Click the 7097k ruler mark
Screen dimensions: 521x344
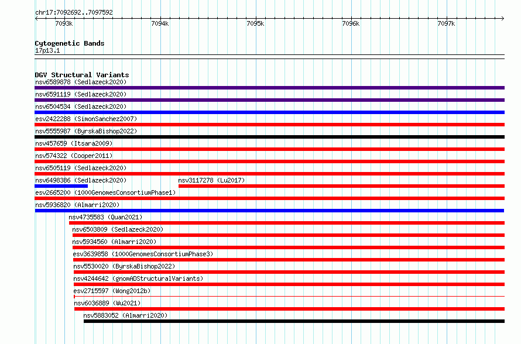[446, 23]
